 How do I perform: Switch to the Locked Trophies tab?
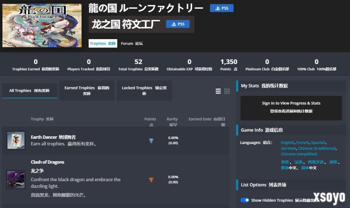coord(144,90)
